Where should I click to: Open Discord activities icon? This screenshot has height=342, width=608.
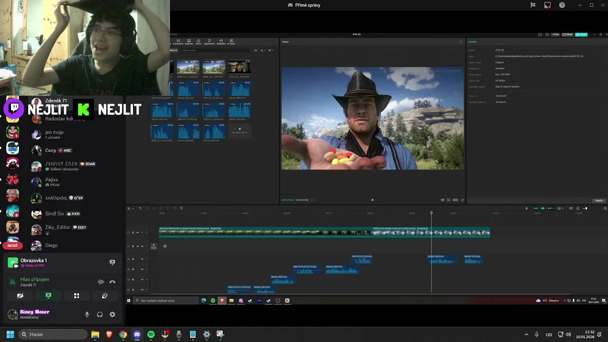76,295
